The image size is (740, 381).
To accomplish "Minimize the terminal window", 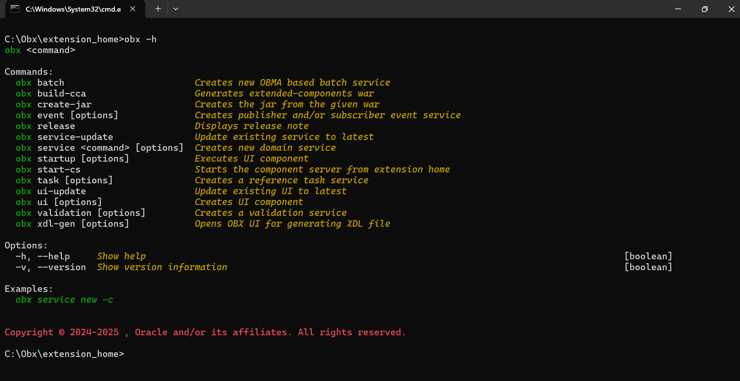I will [678, 9].
